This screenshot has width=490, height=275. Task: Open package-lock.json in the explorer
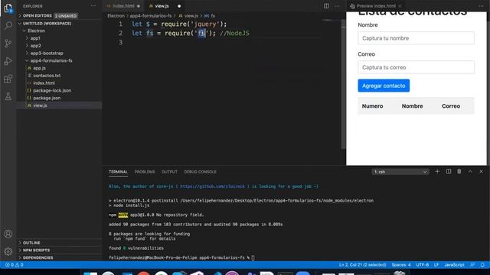pyautogui.click(x=60, y=90)
